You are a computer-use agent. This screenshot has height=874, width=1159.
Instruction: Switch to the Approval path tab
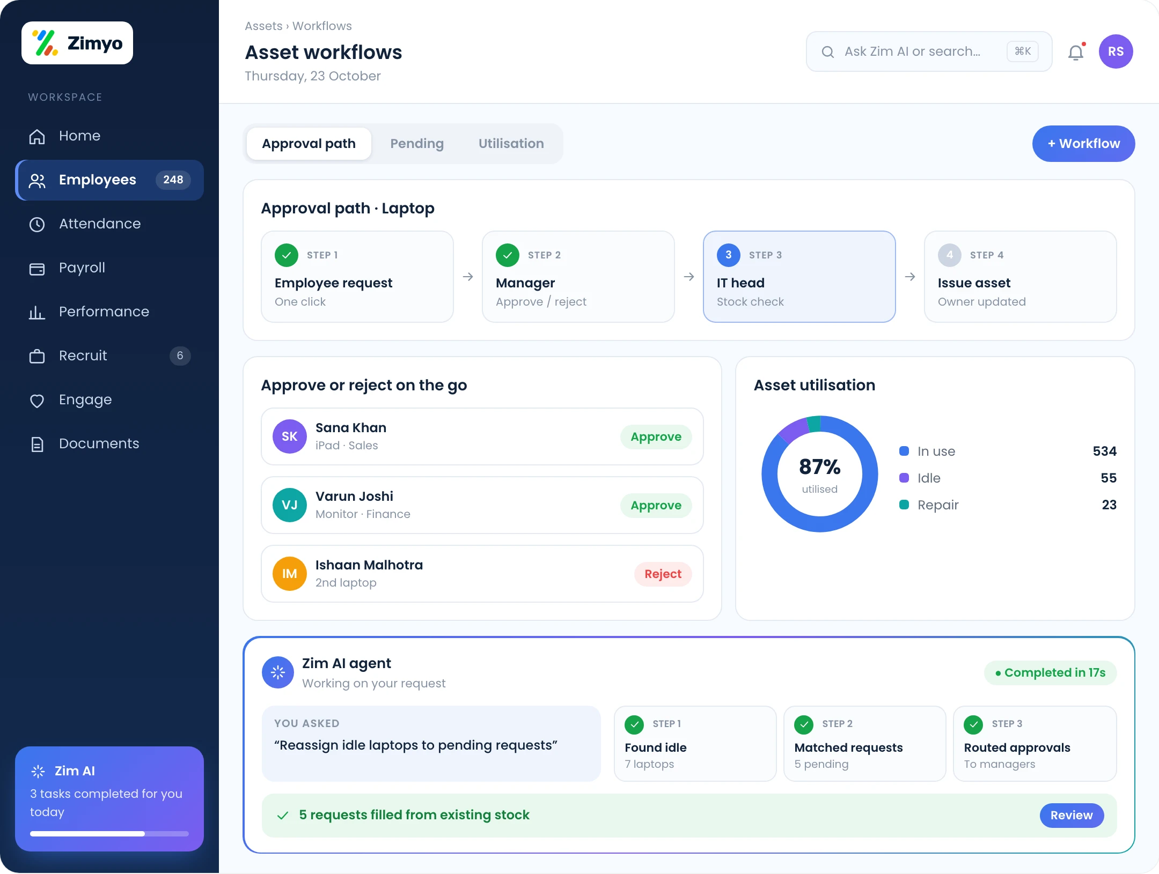[309, 144]
